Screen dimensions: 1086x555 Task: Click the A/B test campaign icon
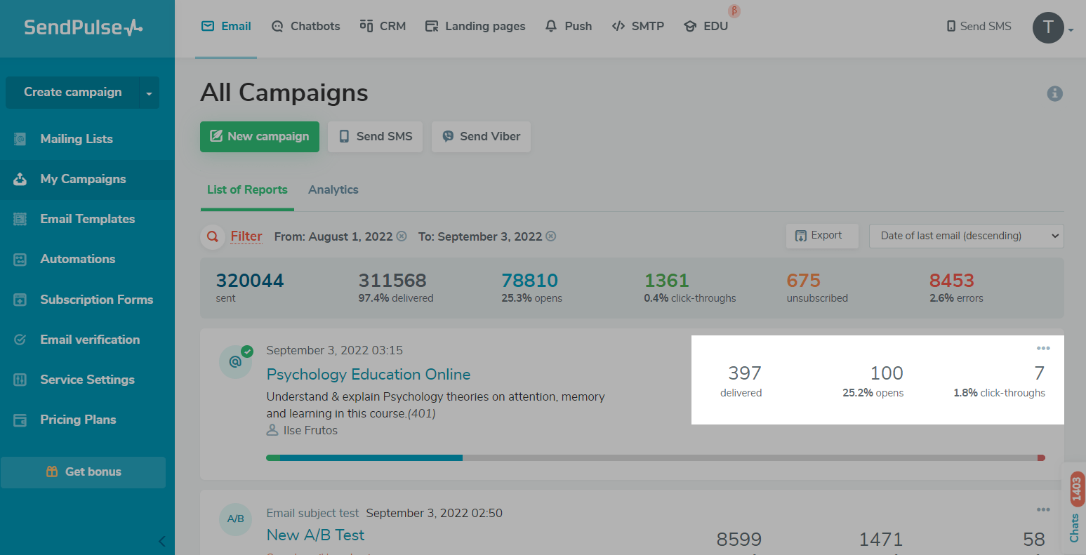(x=235, y=519)
